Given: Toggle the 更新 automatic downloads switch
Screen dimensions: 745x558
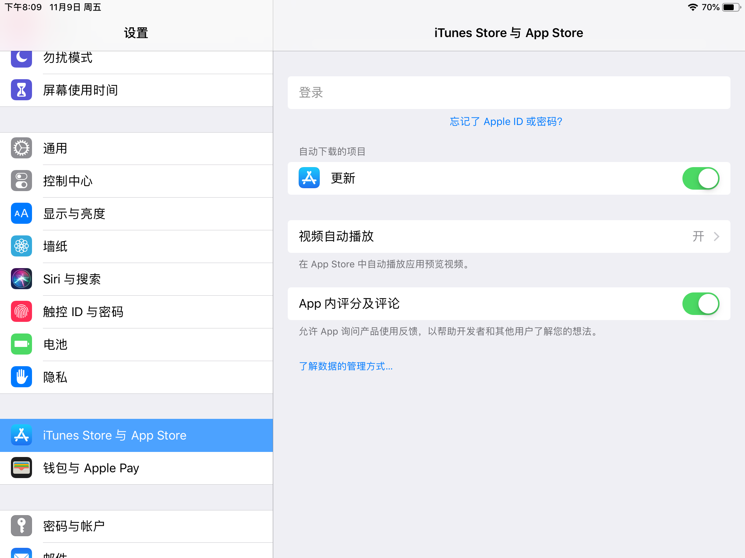Looking at the screenshot, I should click(701, 178).
